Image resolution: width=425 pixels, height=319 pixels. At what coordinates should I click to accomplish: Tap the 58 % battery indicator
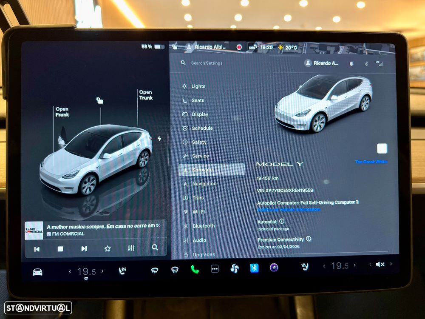153,47
